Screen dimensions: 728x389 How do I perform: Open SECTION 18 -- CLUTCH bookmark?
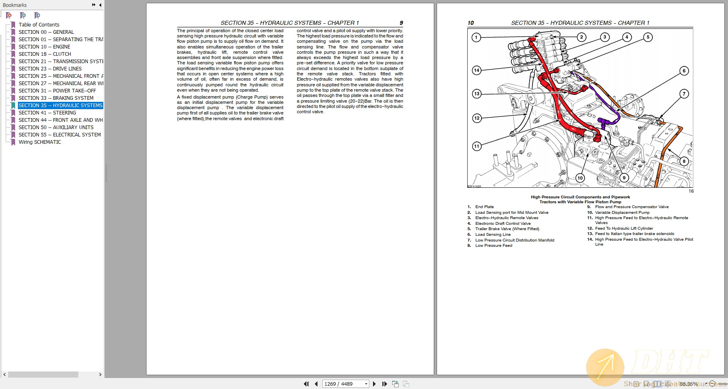(x=44, y=54)
